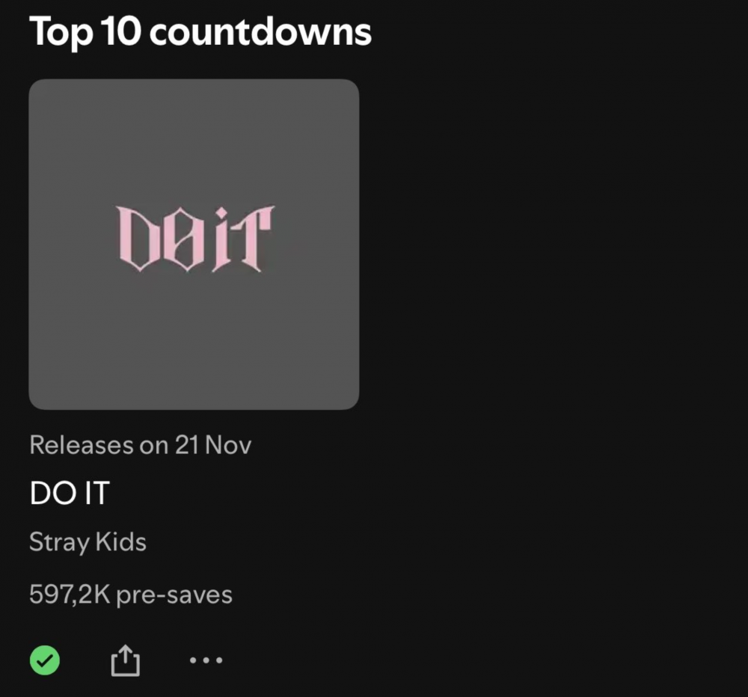Tap the upload-arrow share button

tap(126, 660)
